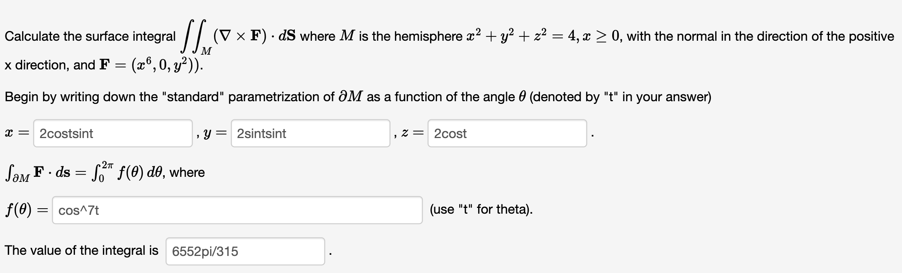Select the answer 6552pi/315 for editing
The width and height of the screenshot is (902, 273).
(x=206, y=251)
